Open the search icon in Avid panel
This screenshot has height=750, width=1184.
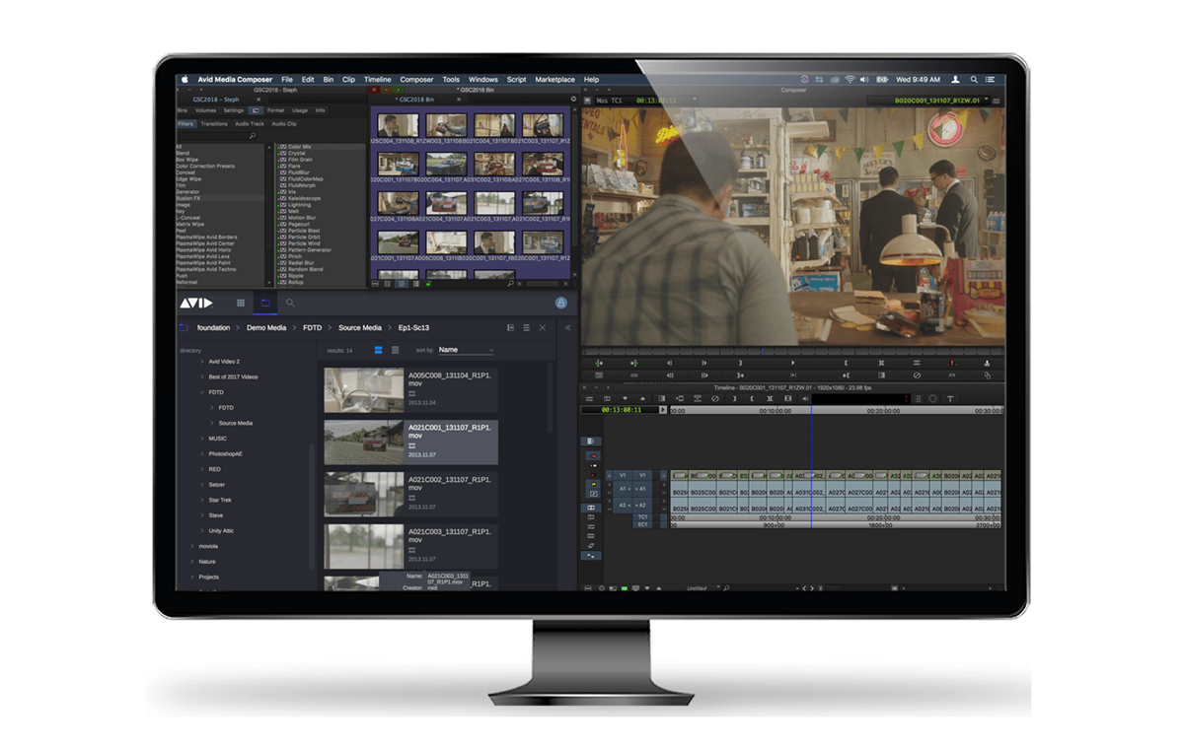point(290,304)
